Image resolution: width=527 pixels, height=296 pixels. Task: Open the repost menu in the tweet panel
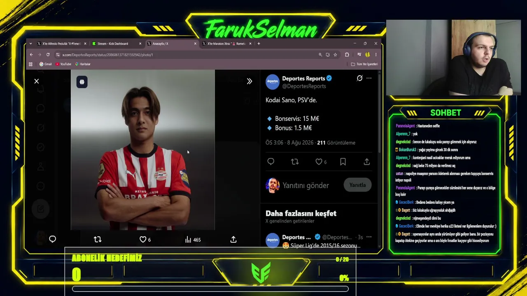coord(295,162)
